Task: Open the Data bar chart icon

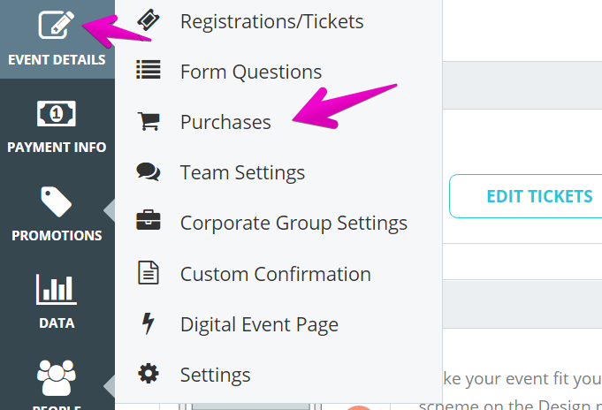Action: click(57, 290)
